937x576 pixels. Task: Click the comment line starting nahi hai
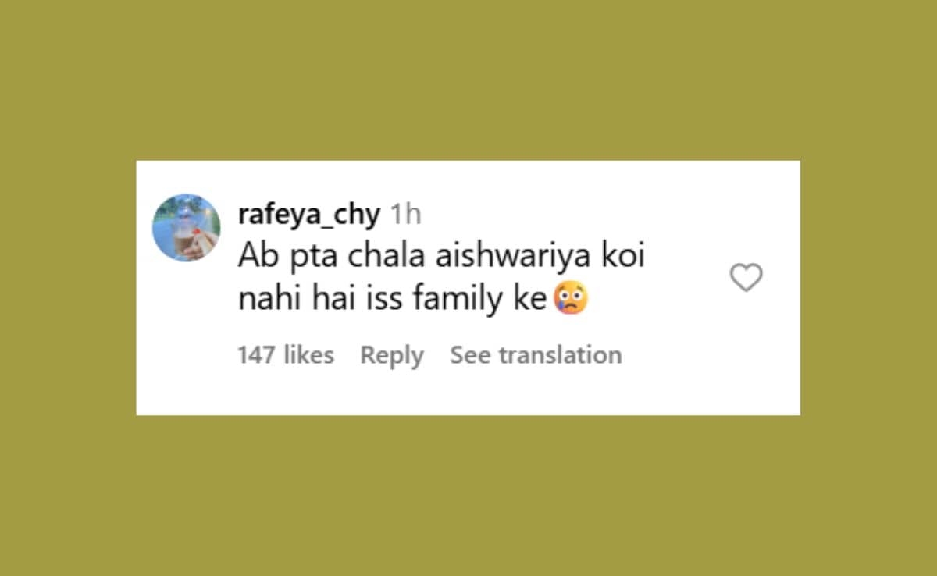[412, 300]
